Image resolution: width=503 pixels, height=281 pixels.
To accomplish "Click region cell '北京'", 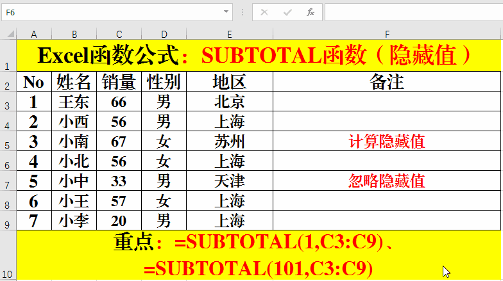I will pyautogui.click(x=230, y=101).
